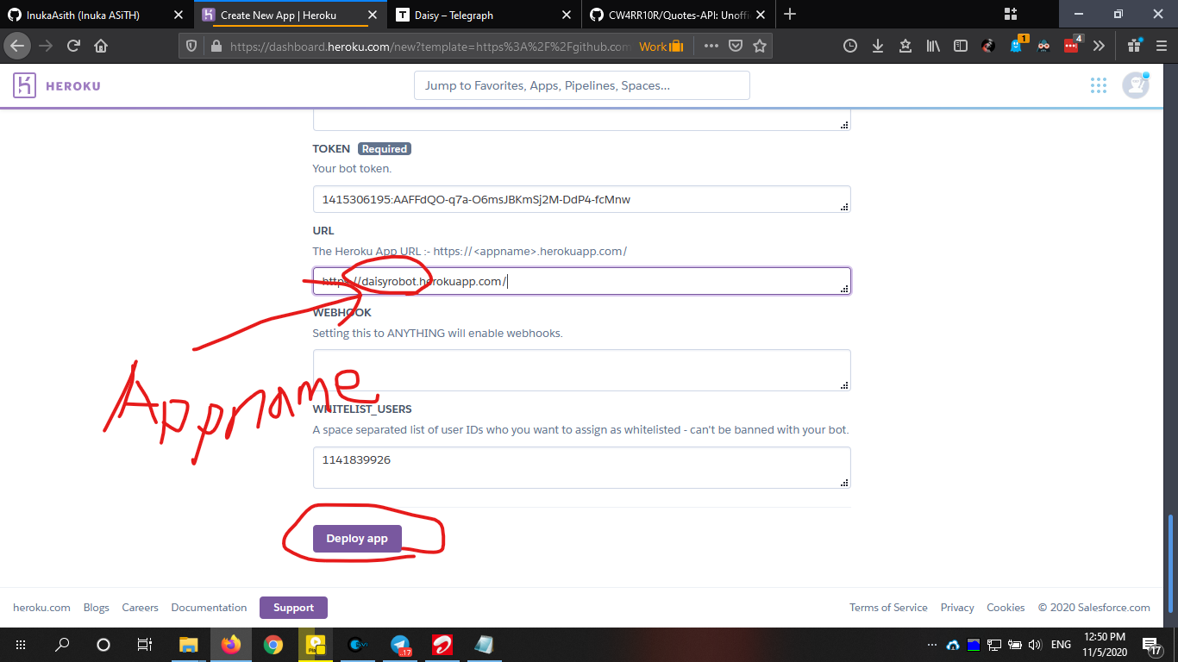Open the Privacy footer link
The image size is (1178, 662).
(957, 608)
